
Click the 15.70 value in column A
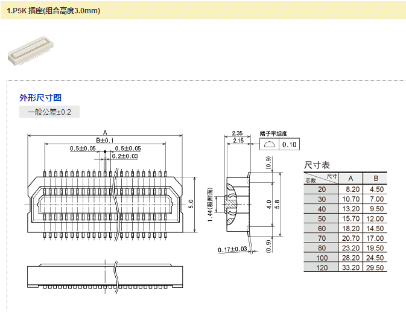[350, 218]
